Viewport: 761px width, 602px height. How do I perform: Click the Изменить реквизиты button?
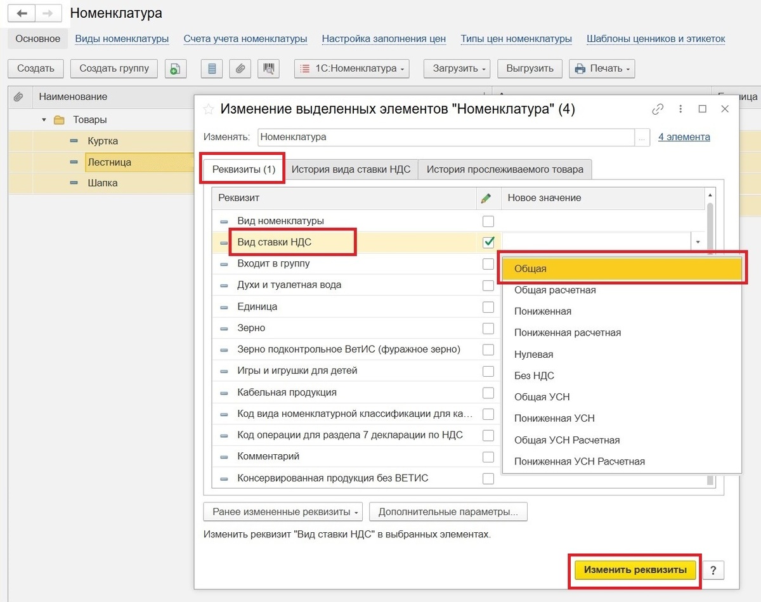click(x=635, y=570)
